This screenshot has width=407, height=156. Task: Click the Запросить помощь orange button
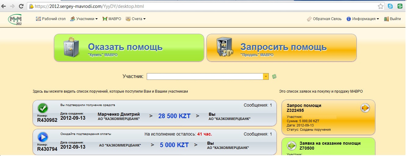point(282,48)
